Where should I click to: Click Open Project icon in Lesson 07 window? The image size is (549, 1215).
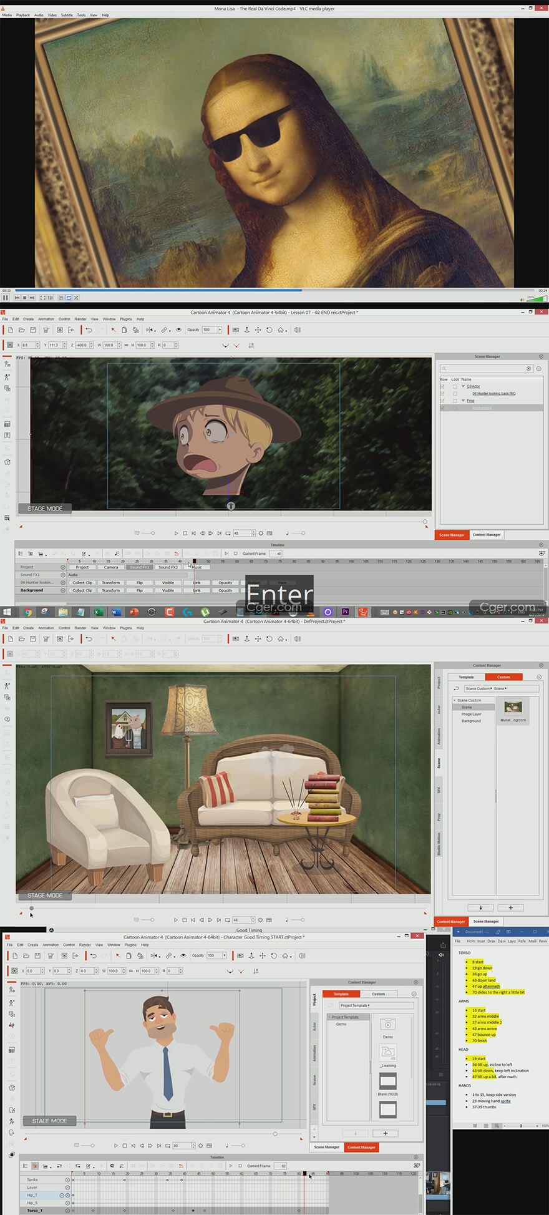click(x=22, y=330)
